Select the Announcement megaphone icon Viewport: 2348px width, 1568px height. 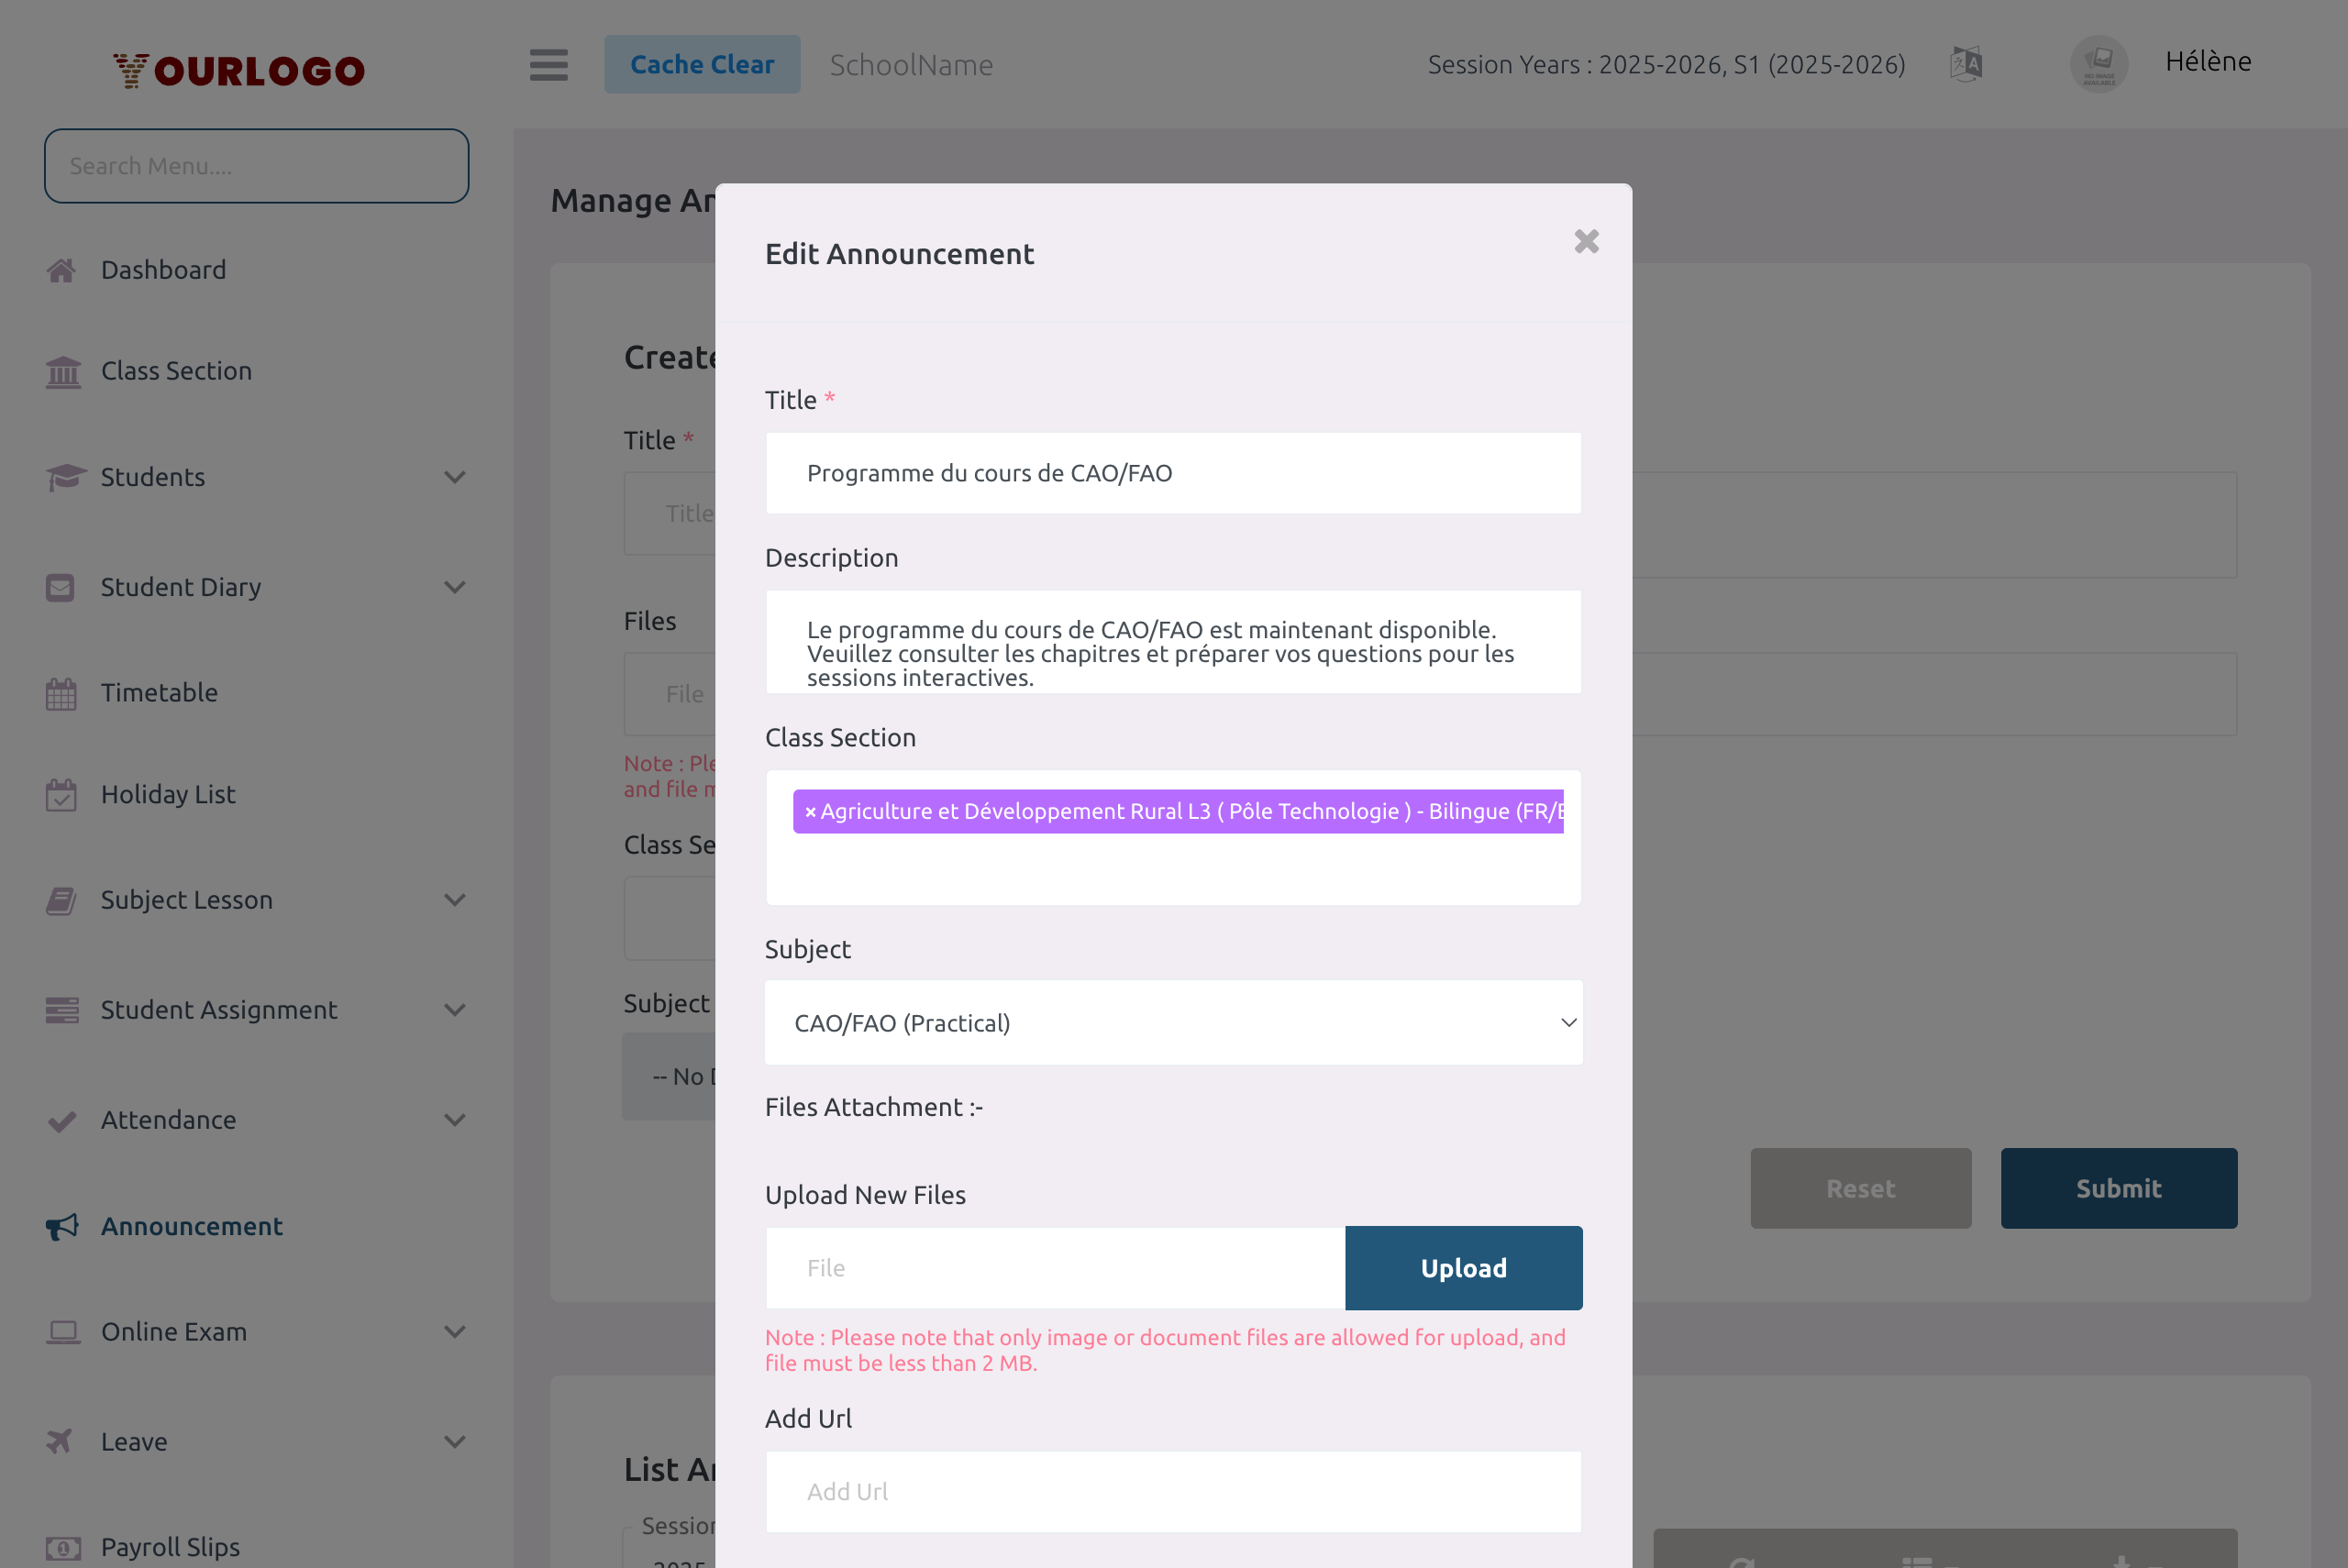[60, 1226]
